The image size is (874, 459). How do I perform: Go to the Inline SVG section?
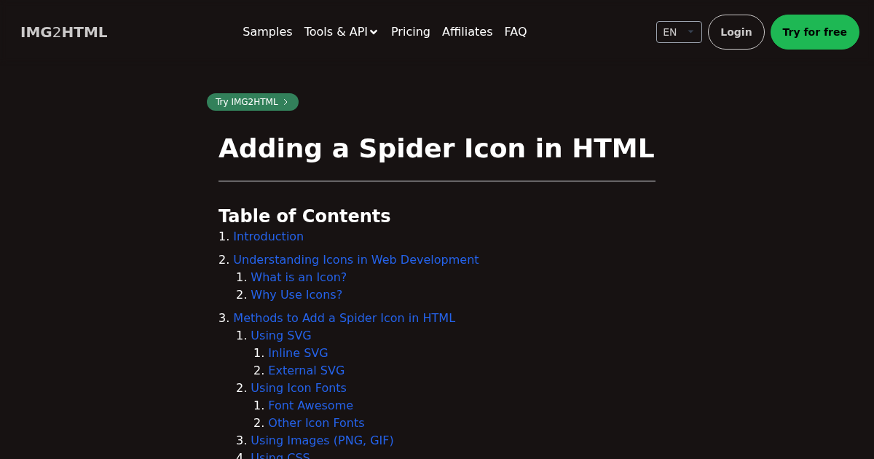pyautogui.click(x=298, y=353)
